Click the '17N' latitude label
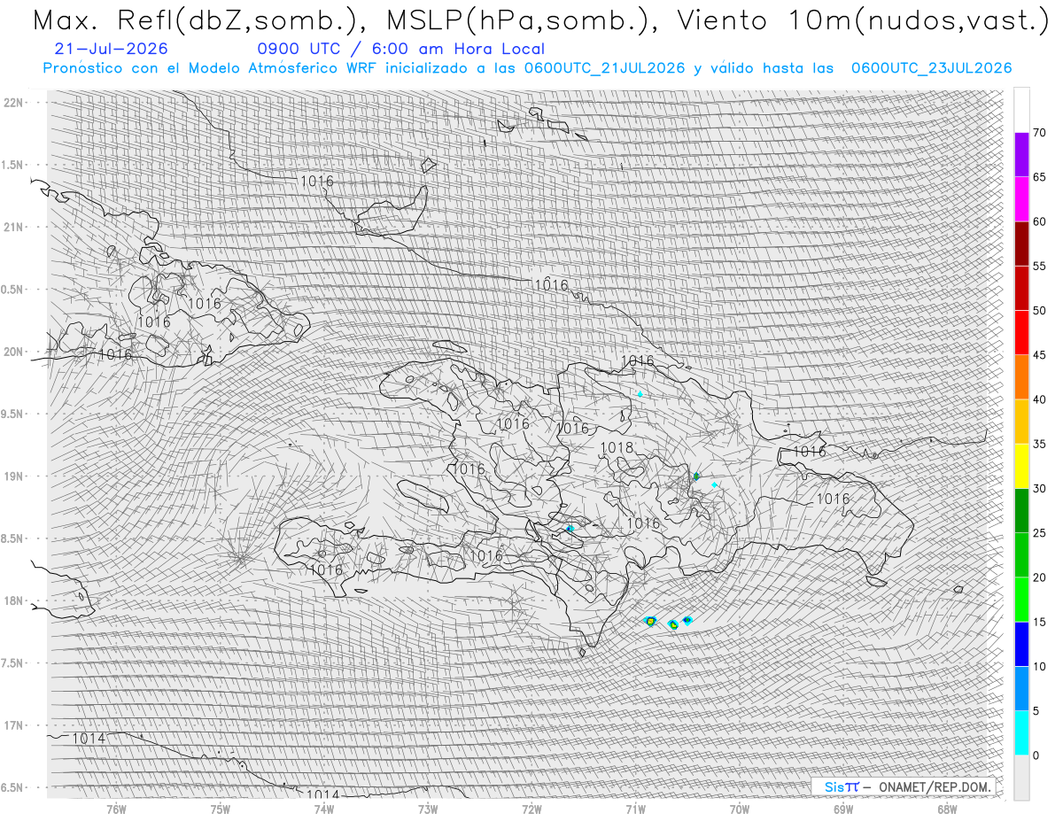The width and height of the screenshot is (1063, 821). (x=15, y=725)
